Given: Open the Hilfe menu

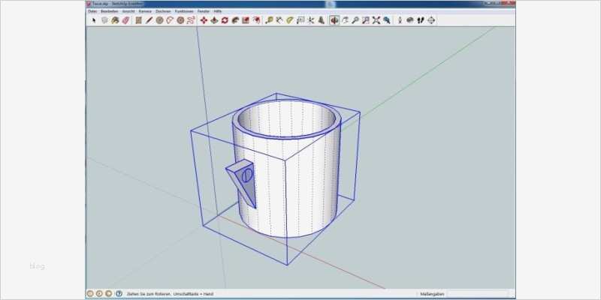Looking at the screenshot, I should click(217, 11).
